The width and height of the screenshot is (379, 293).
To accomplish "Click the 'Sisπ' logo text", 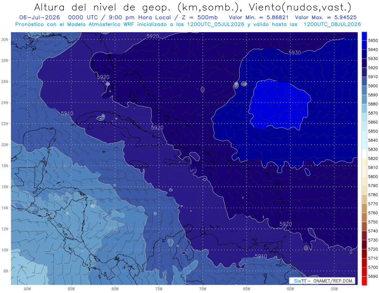I will point(300,281).
